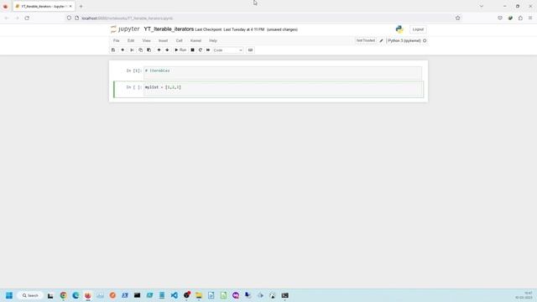Reload the page

point(27,18)
